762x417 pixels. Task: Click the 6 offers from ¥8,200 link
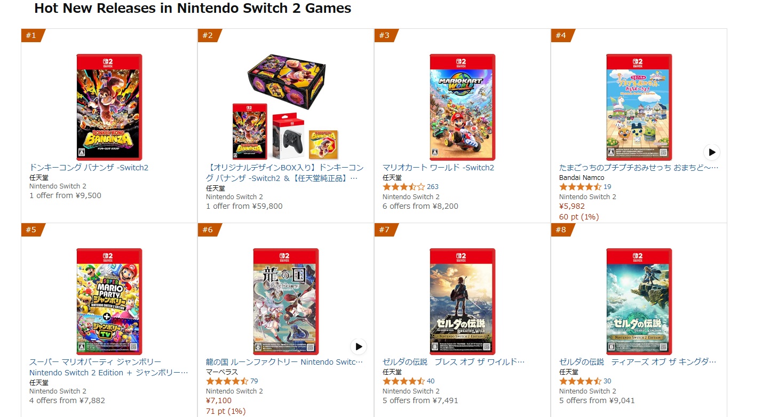[x=420, y=206]
